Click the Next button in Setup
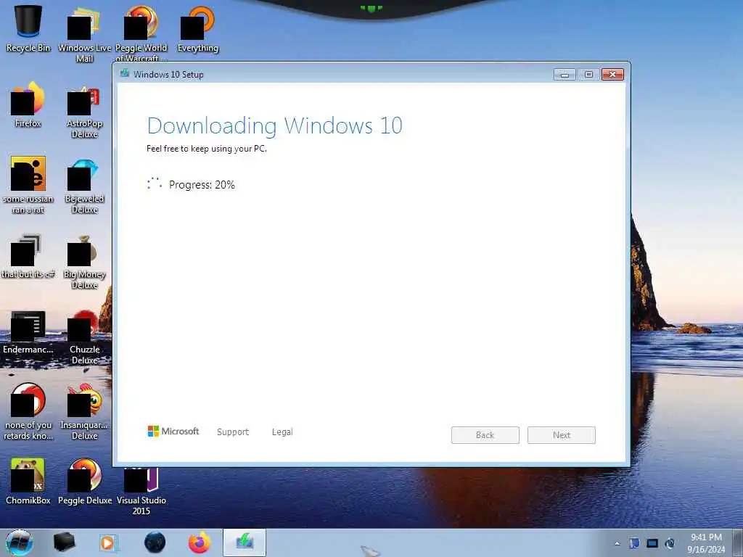This screenshot has height=557, width=743. click(562, 435)
